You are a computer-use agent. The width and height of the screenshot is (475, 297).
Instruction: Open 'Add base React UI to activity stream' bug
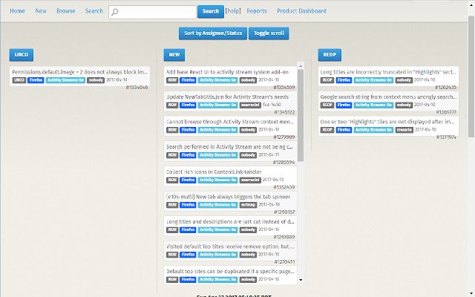[227, 72]
